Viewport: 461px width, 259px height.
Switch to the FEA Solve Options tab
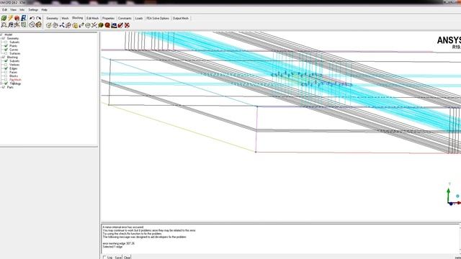coord(158,18)
